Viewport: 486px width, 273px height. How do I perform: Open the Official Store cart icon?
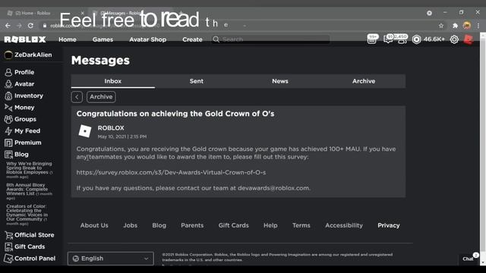pos(8,235)
